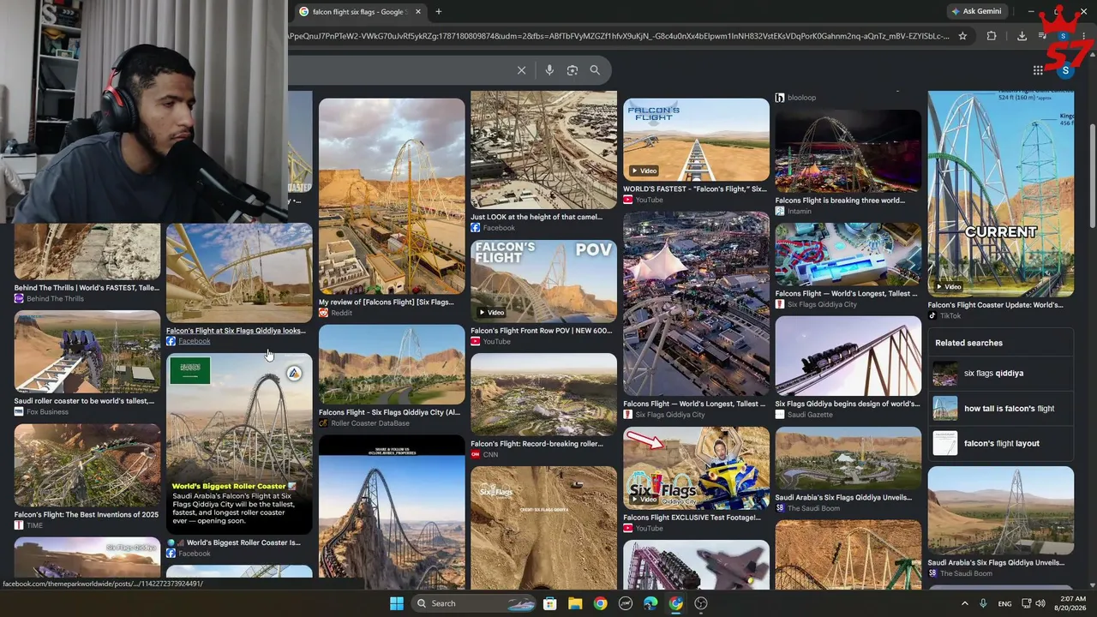Open the "WORLD'S FASTEST - Falcon's Flight" YouTube video
The width and height of the screenshot is (1097, 617).
pos(696,140)
